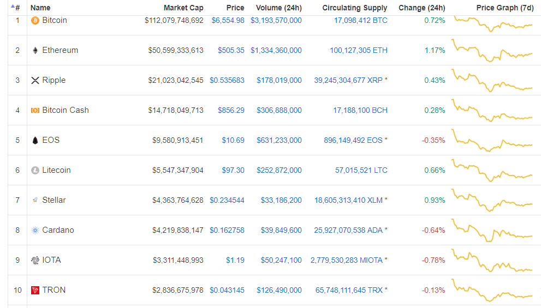541x308 pixels.
Task: Sort by Circulating Supply column header
Action: 355,8
